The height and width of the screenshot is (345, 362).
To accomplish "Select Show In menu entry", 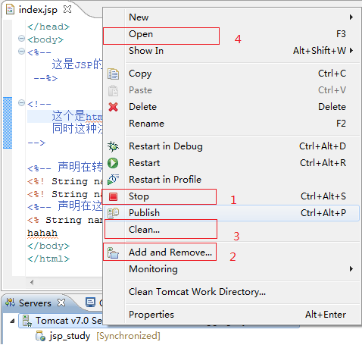I will (232, 51).
